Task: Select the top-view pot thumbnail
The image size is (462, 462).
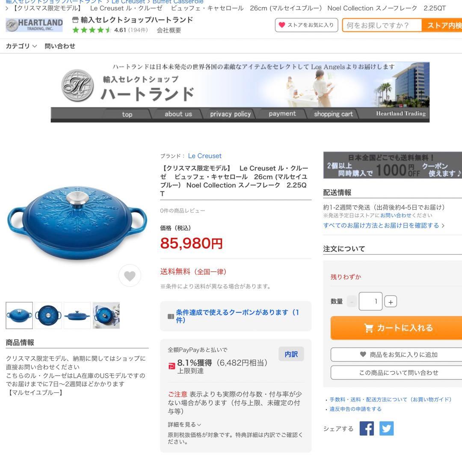Action: 48,315
